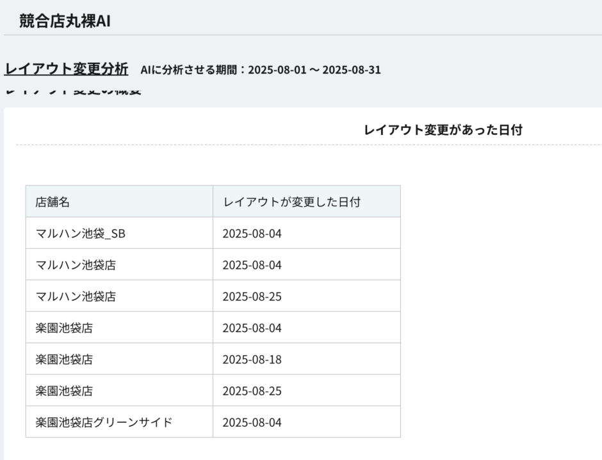Select the 楽園池袋店グリーンサイド store cell
The width and height of the screenshot is (602, 460).
coord(104,422)
